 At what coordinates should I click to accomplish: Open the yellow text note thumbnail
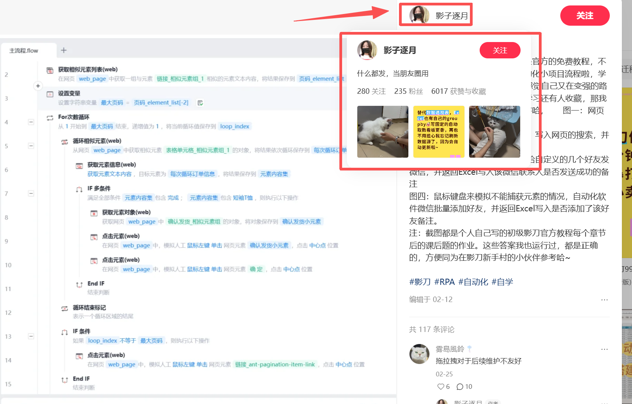(x=439, y=132)
